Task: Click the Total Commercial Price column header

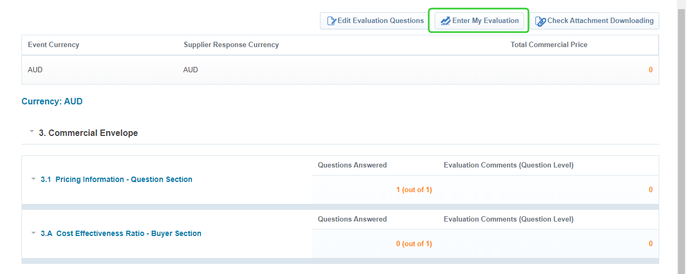Action: pos(549,45)
